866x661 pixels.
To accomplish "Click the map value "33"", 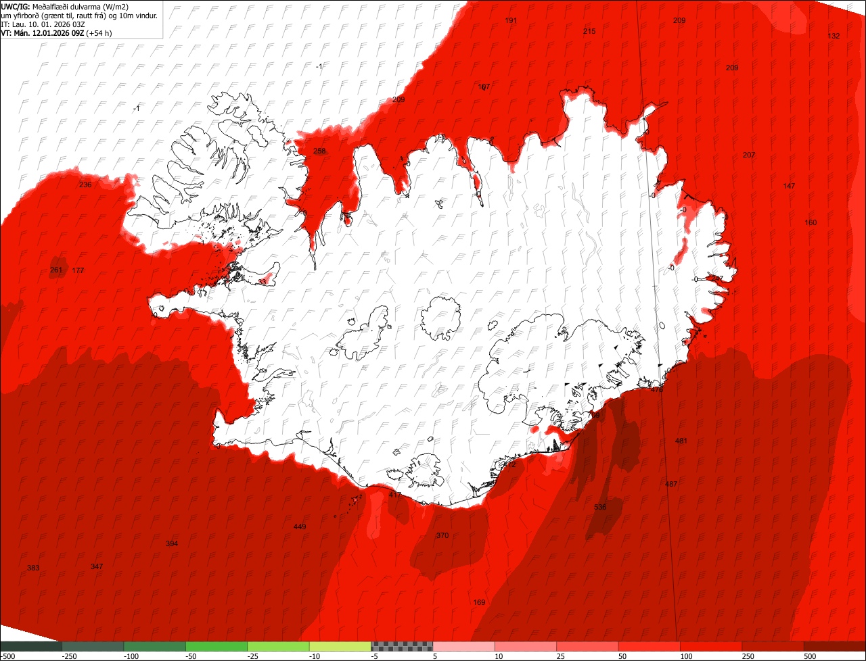I will coord(263,282).
